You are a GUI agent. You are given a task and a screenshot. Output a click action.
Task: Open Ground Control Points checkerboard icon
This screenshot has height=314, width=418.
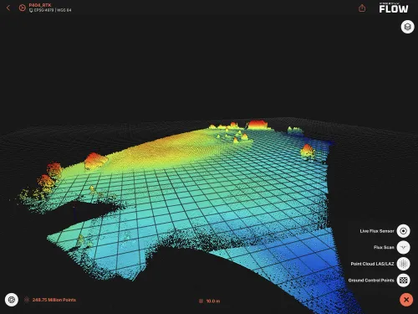403,281
